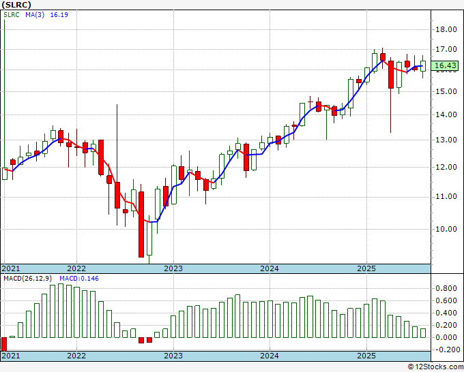The height and width of the screenshot is (372, 464).
Task: Click the tall red candle at the 2022 low
Action: point(141,224)
